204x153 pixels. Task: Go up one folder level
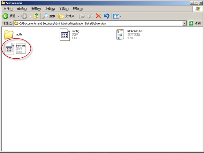(36, 16)
